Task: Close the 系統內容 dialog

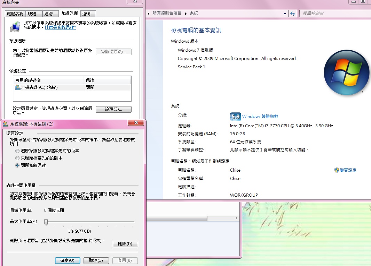Action: [135, 1]
